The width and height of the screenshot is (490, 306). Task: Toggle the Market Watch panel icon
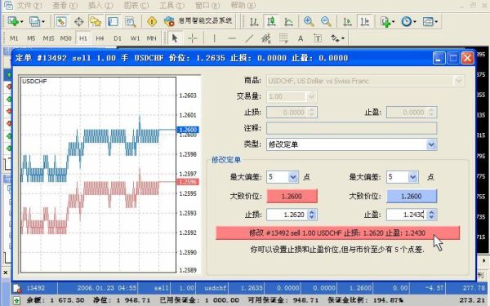(x=61, y=21)
